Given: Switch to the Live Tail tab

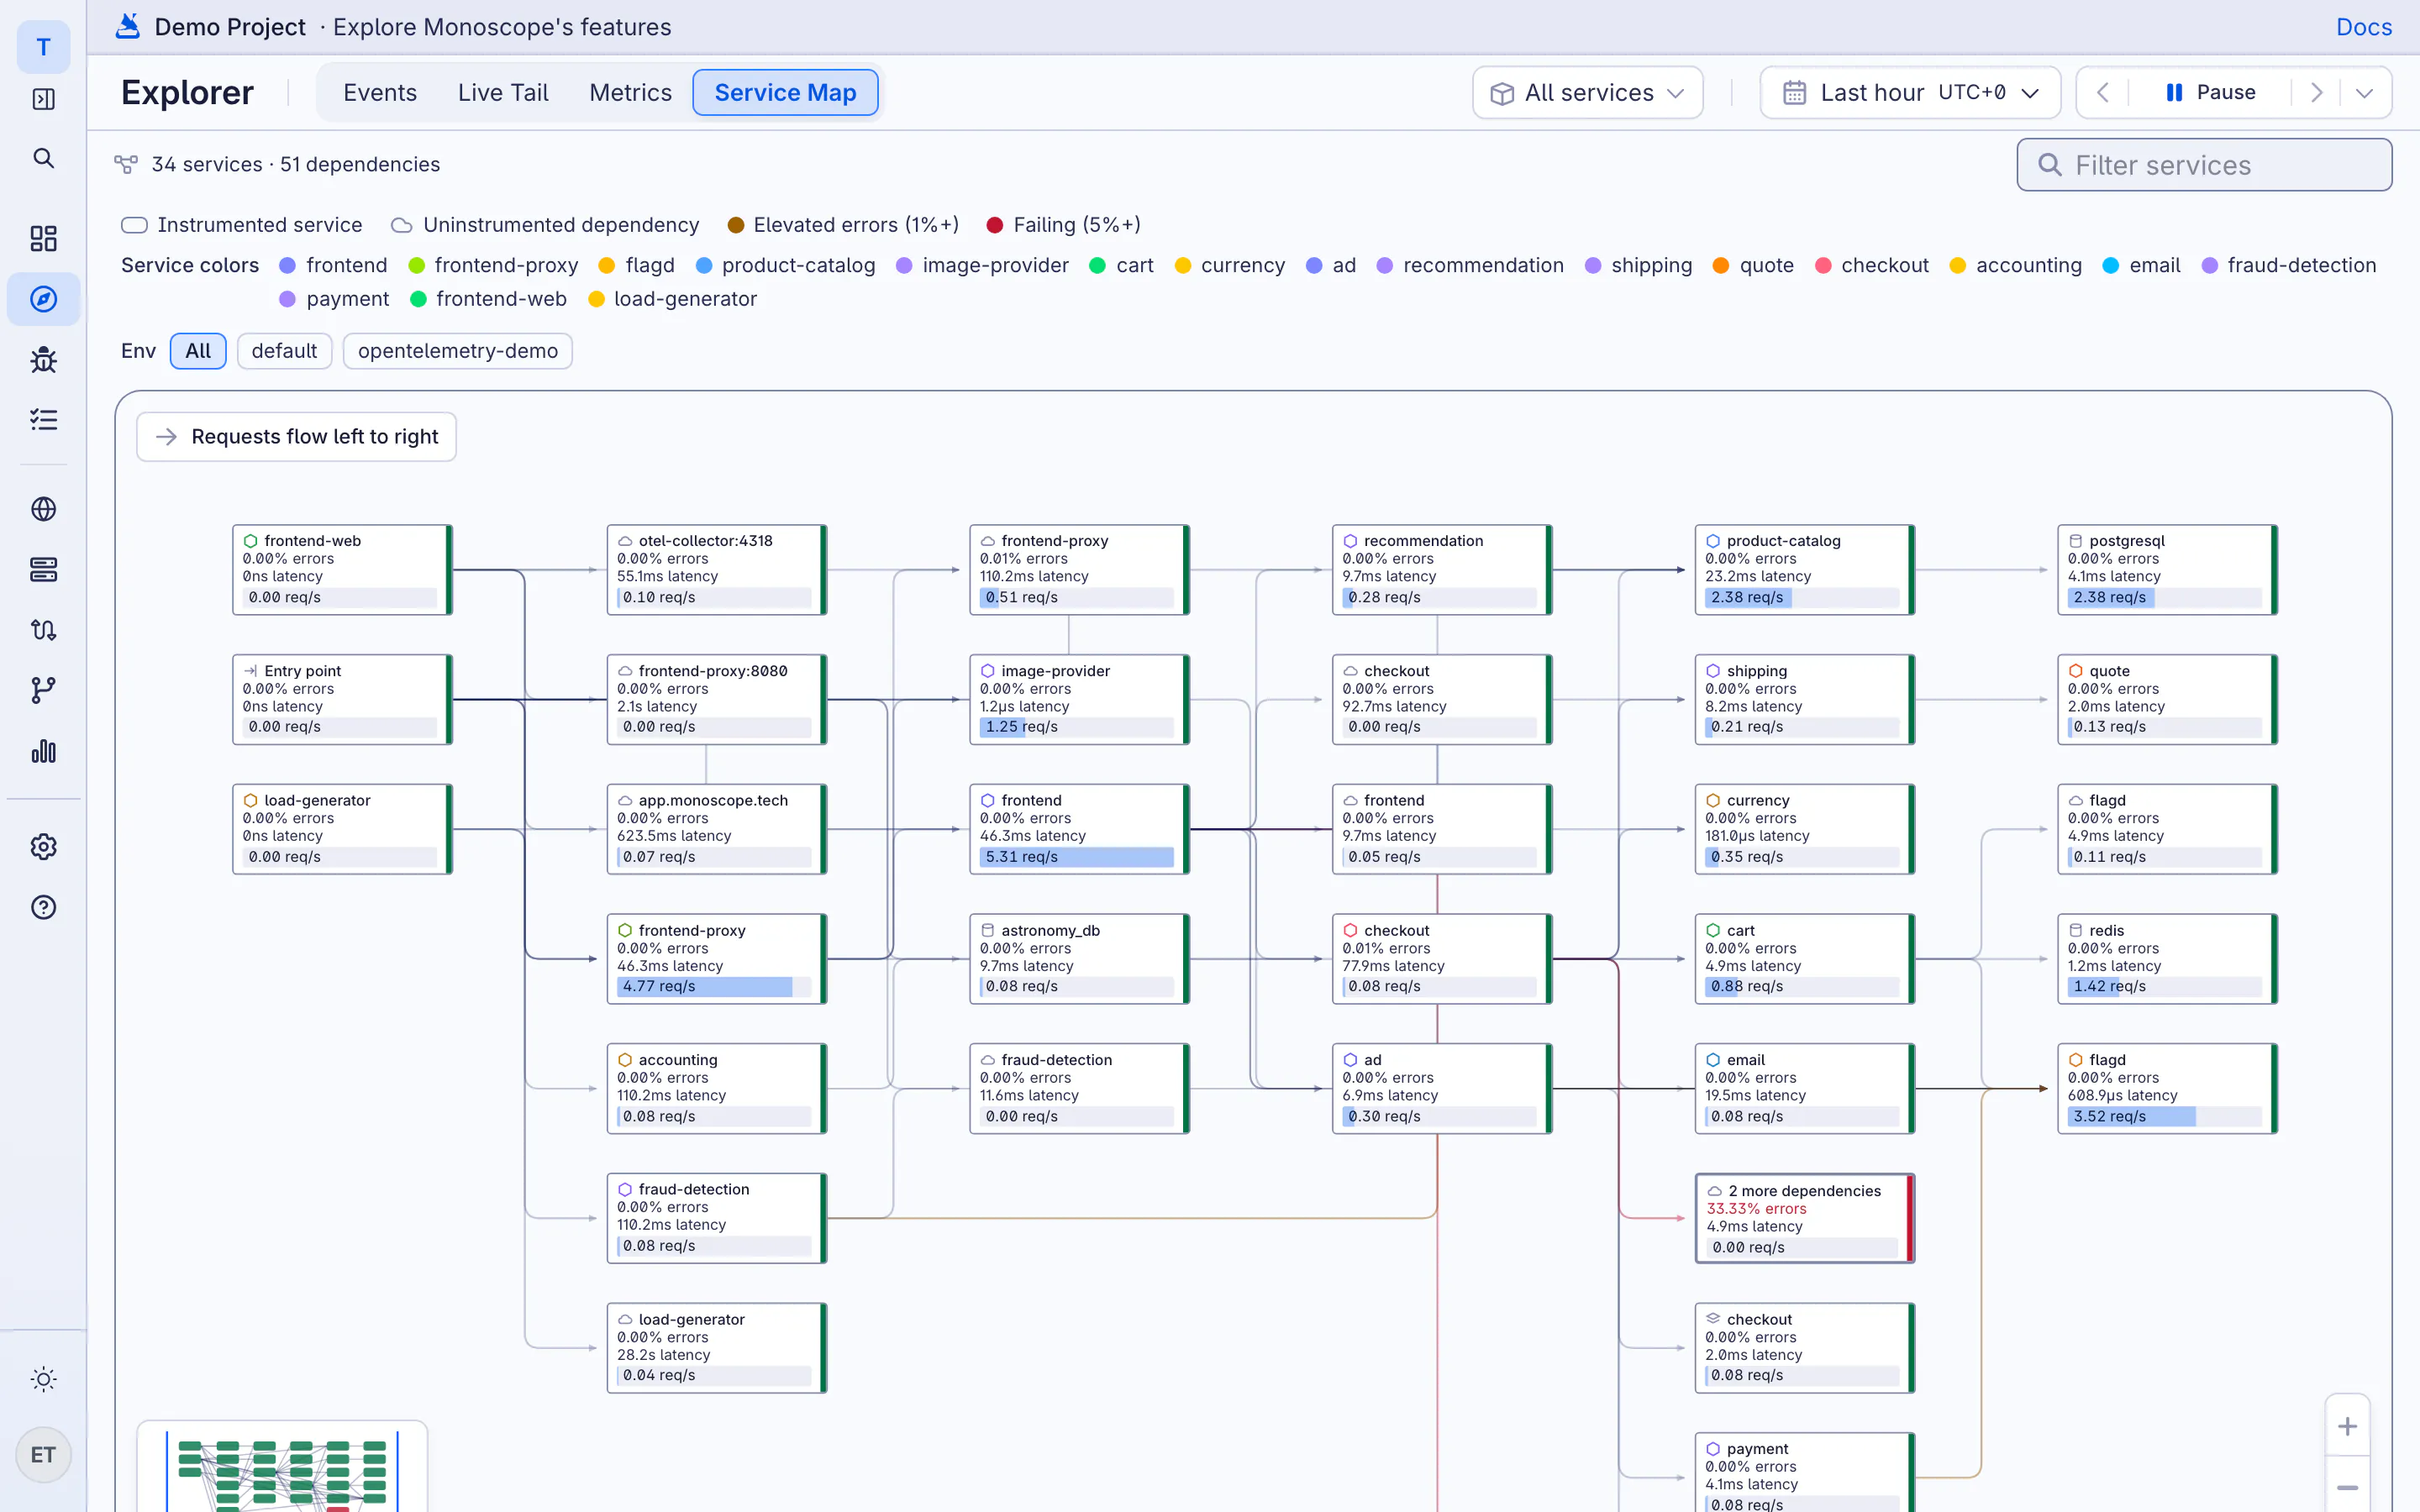Looking at the screenshot, I should pyautogui.click(x=503, y=93).
